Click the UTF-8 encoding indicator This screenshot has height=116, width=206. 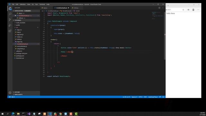click(140, 97)
